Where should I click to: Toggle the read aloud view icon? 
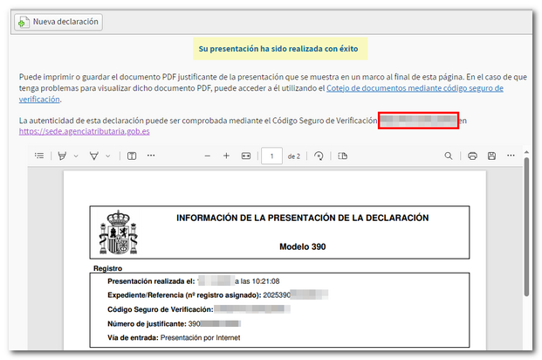(x=132, y=156)
